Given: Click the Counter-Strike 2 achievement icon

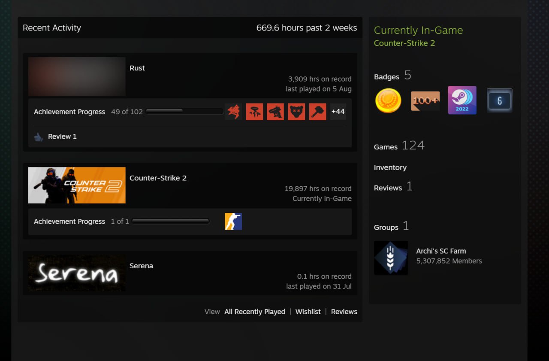Looking at the screenshot, I should tap(233, 221).
